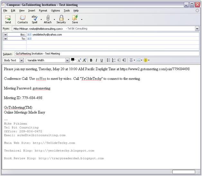Open the Insert menu
Screen dimensions: 202x176
(x=32, y=11)
